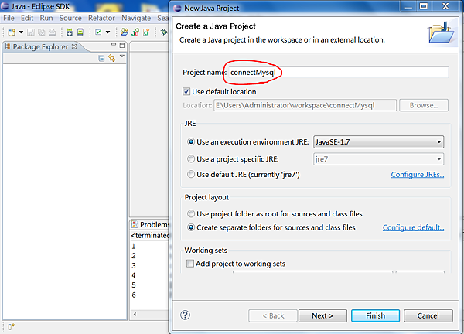Click the Debug bug toolbar icon
The image size is (464, 334).
point(164,32)
